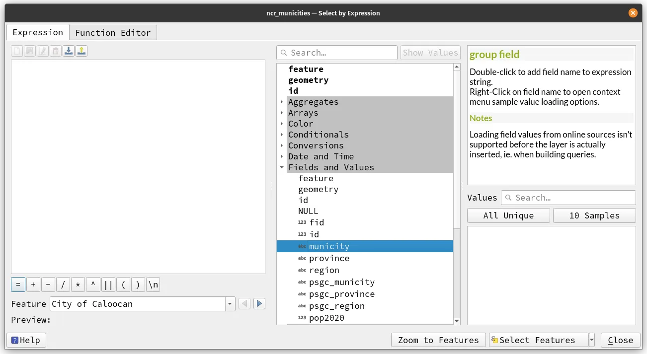Expand the Date and Time group
The image size is (647, 354).
[x=282, y=156]
